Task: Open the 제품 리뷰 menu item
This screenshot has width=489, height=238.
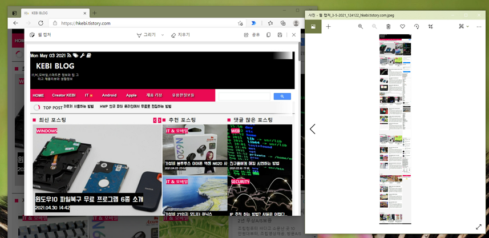Action: click(154, 95)
